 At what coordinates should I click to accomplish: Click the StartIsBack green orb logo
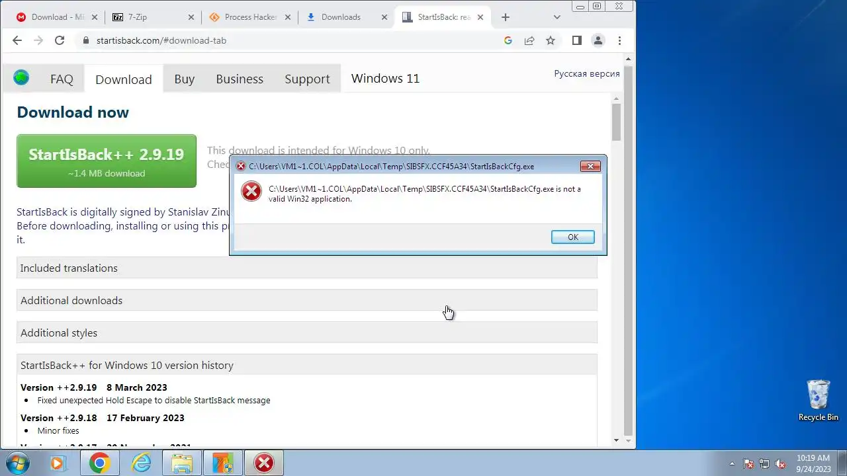pyautogui.click(x=21, y=78)
